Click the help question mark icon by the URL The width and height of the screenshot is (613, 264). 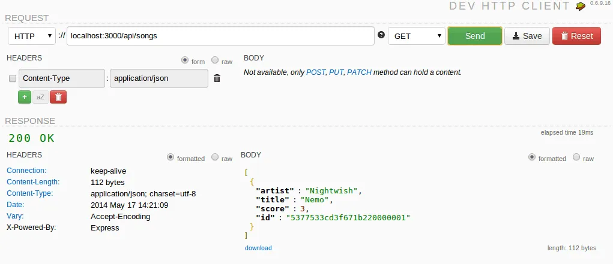(x=381, y=35)
